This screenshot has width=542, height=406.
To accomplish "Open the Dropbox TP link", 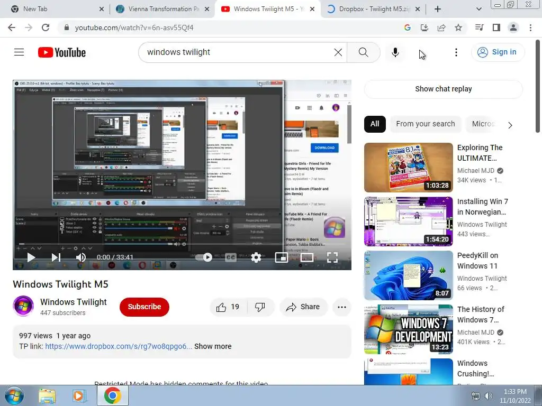I will coord(118,346).
